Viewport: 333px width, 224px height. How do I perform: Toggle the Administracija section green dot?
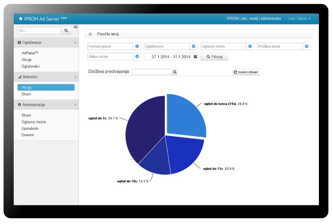click(x=76, y=104)
